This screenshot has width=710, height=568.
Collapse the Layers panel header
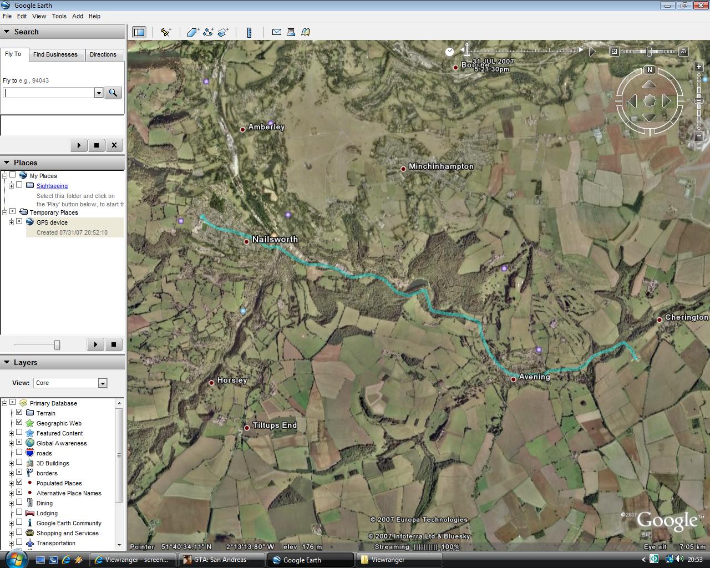click(x=7, y=362)
